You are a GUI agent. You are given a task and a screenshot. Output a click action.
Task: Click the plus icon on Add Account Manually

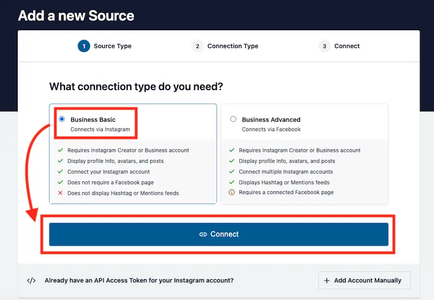point(327,280)
